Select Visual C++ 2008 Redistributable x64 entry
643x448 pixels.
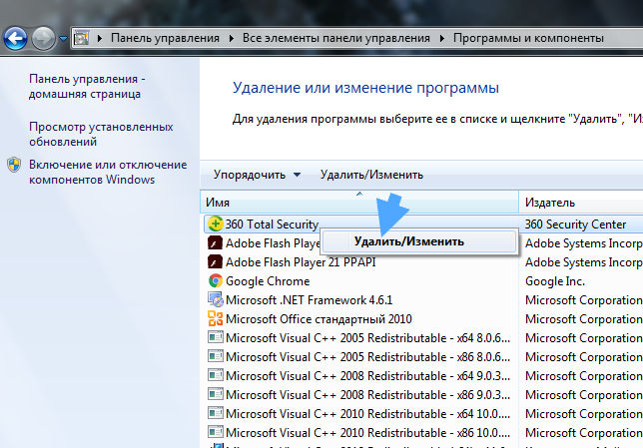[x=367, y=375]
